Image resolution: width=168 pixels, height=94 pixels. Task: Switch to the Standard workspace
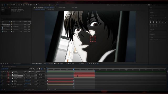click(123, 5)
